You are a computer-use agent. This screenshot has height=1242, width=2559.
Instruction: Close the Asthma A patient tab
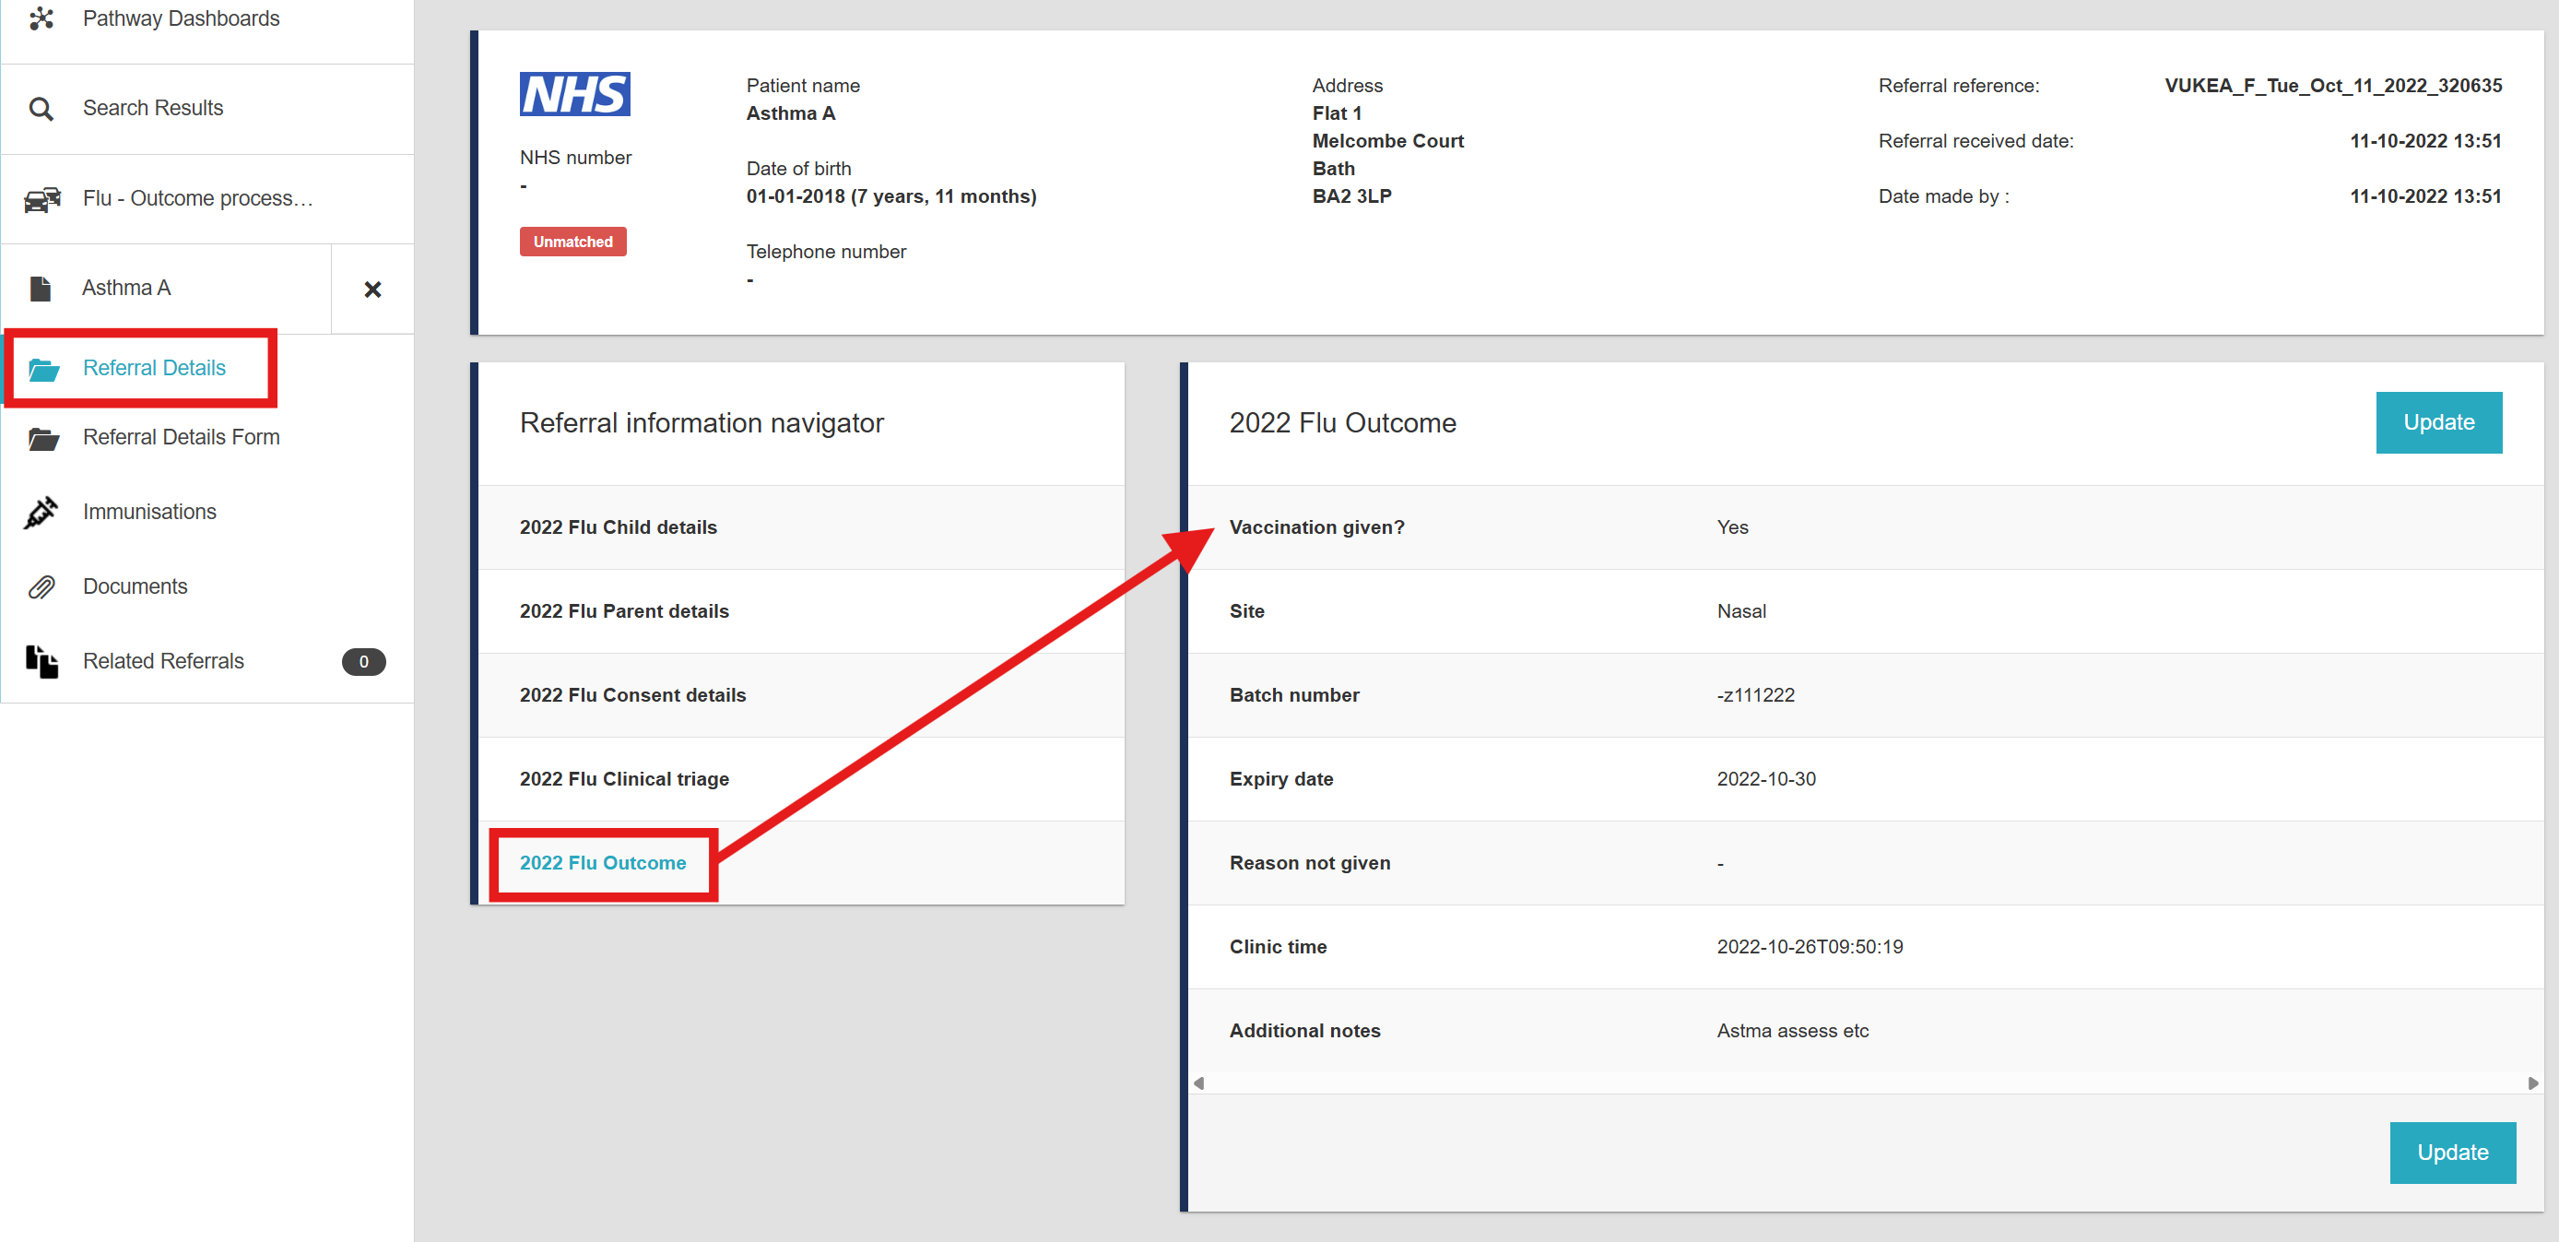point(372,290)
